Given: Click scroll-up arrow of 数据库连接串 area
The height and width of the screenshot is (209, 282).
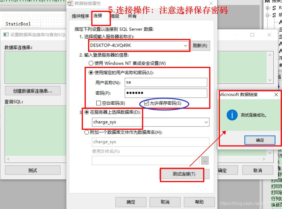Looking at the screenshot, I should coord(270,55).
